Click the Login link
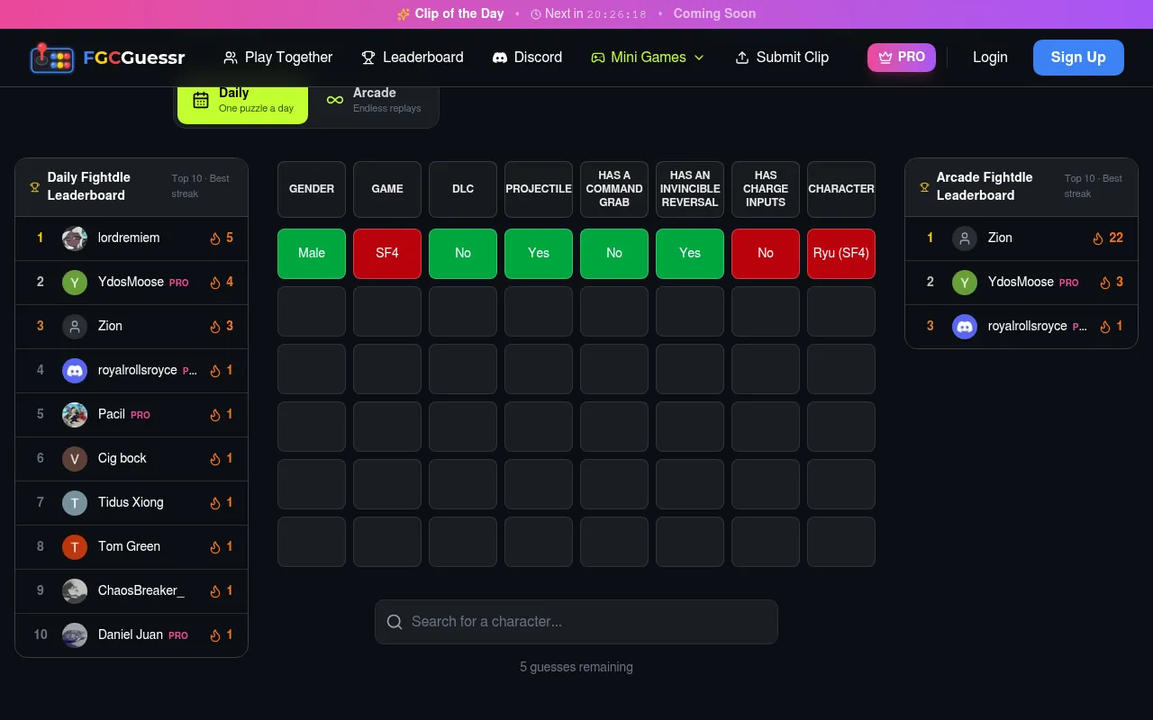This screenshot has width=1153, height=720. [x=990, y=58]
